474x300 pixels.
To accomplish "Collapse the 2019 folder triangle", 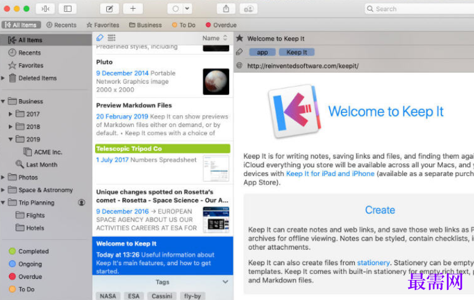I will pyautogui.click(x=10, y=139).
